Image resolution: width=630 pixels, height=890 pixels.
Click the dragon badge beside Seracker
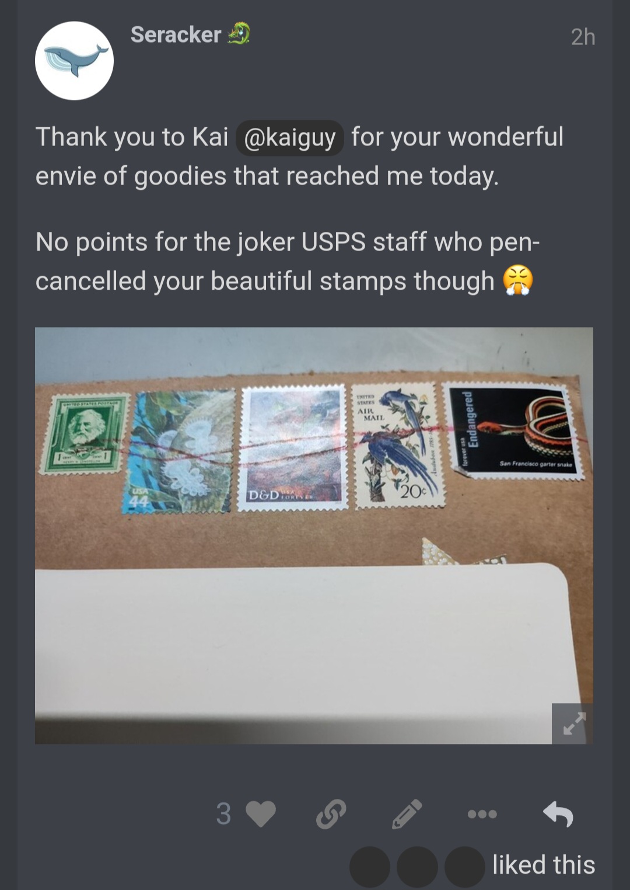pos(239,34)
